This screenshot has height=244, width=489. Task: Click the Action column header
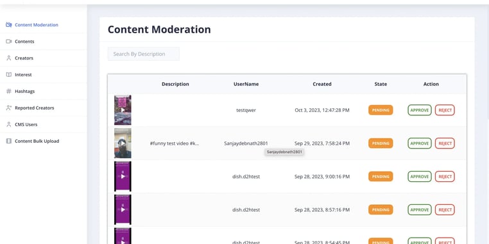pos(431,84)
